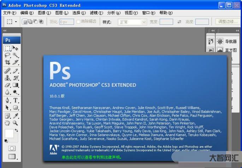
Task: Select the Lasso tool
Action: [x=7, y=55]
